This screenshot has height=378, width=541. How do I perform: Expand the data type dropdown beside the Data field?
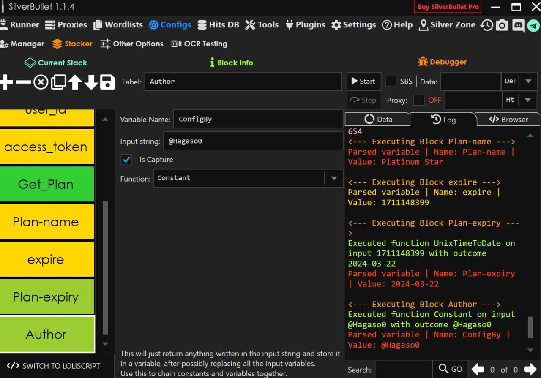click(528, 82)
